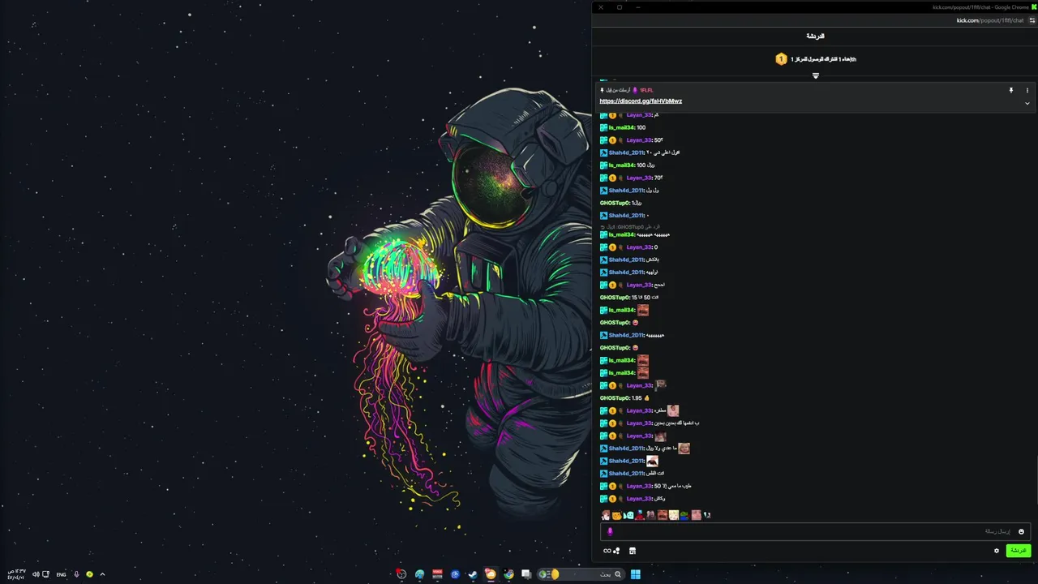
Task: Open the volume control in system tray
Action: tap(36, 574)
